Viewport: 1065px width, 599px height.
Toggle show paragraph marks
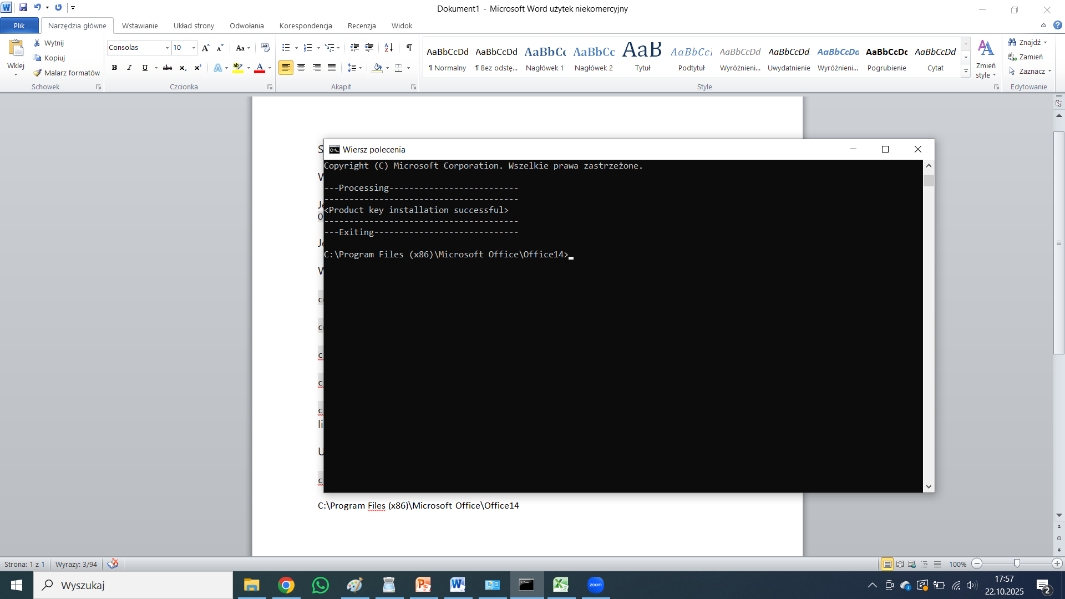[x=409, y=48]
